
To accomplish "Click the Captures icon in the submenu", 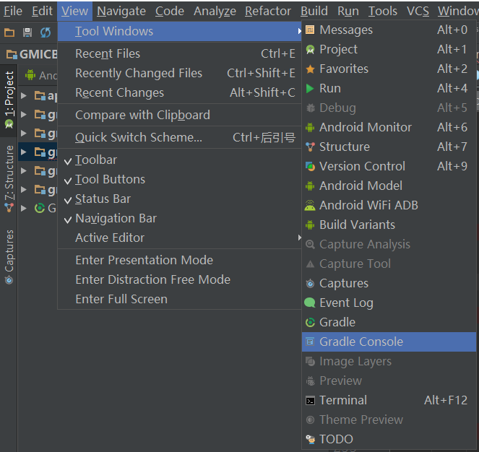I will click(x=310, y=284).
